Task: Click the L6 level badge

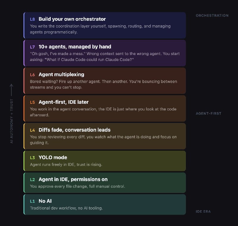Action: point(32,75)
